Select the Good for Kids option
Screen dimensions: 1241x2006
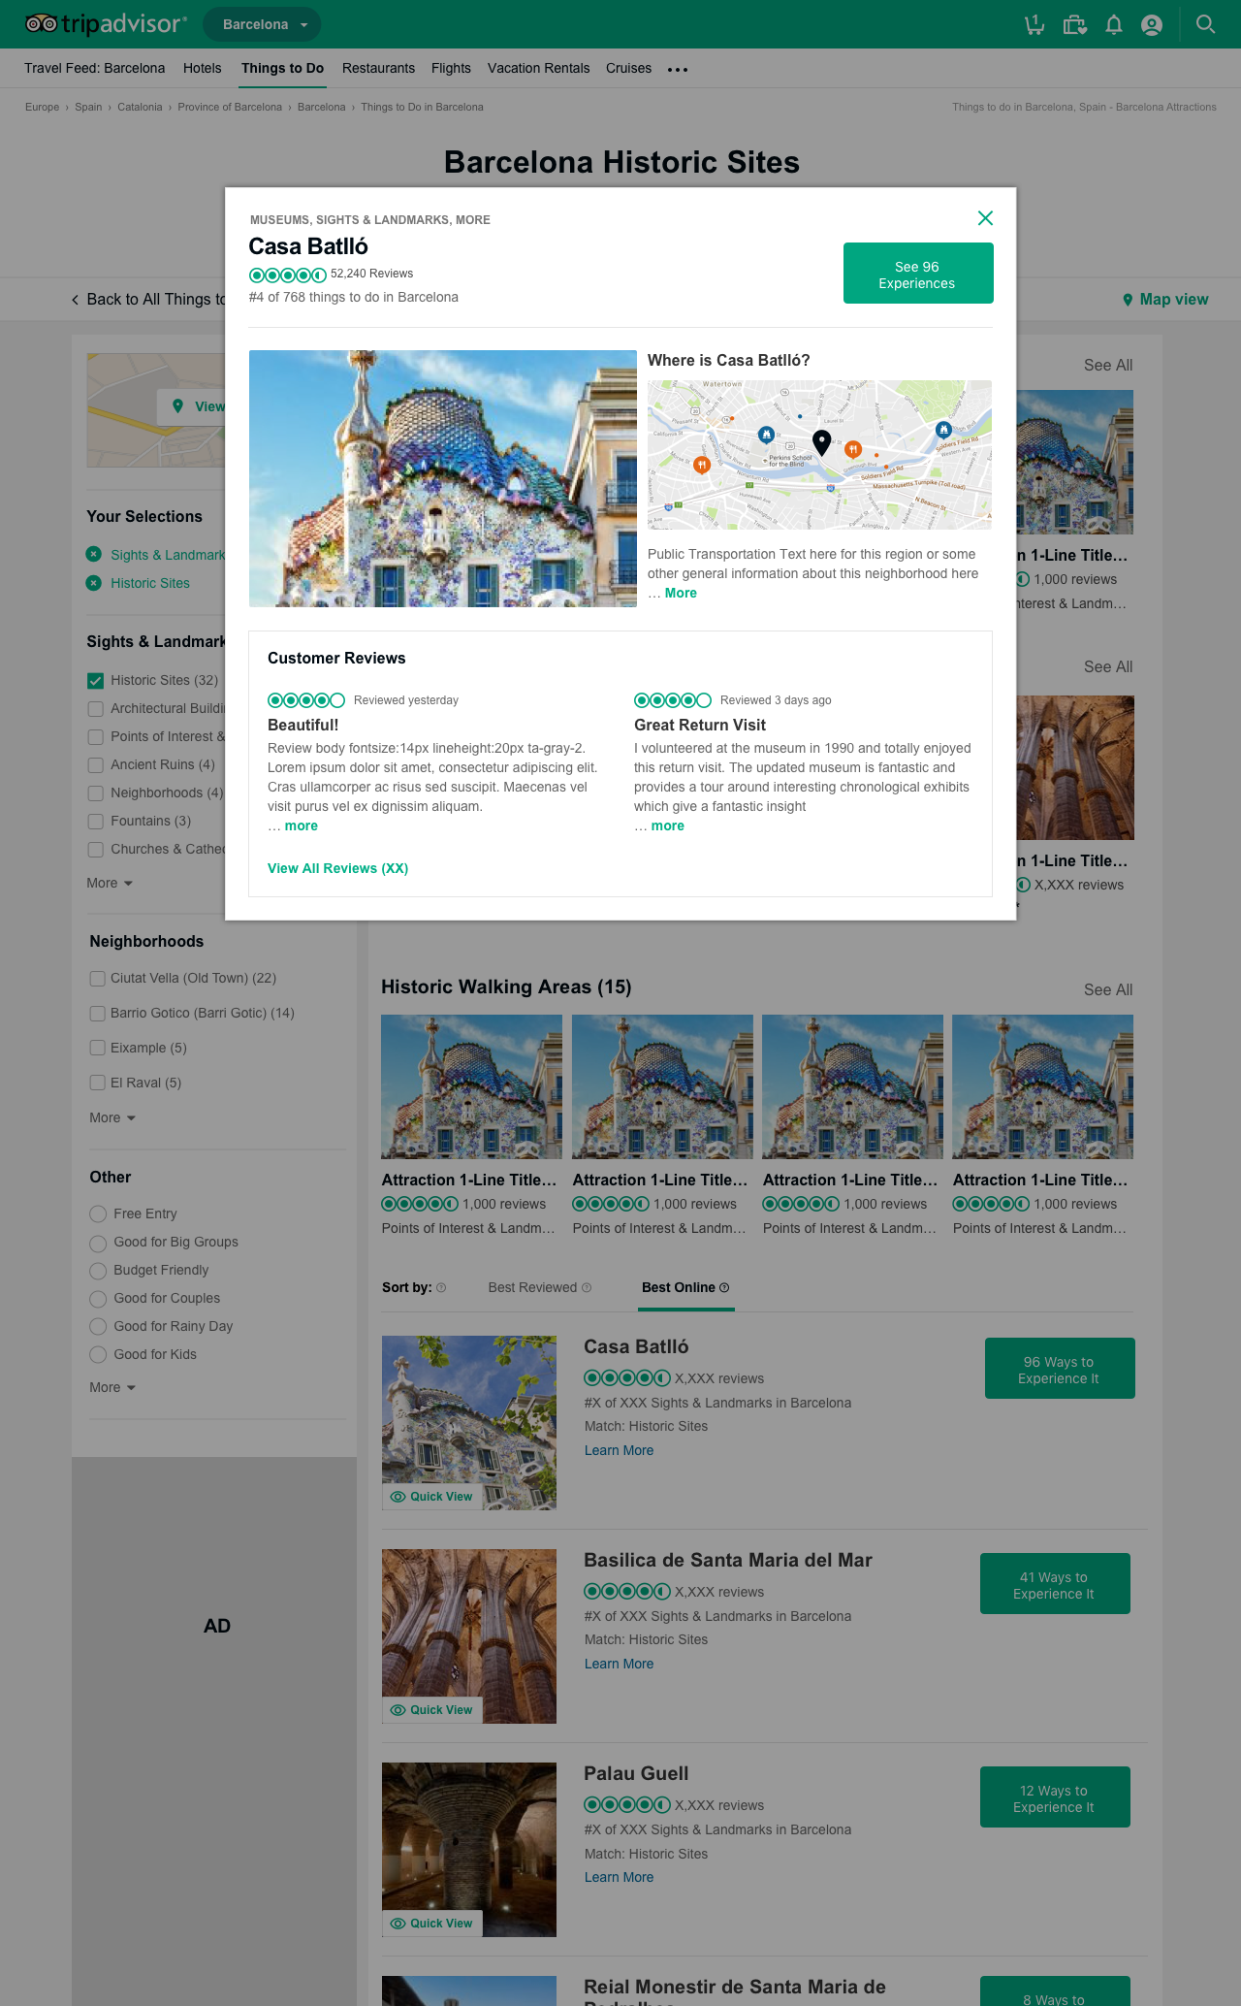click(98, 1355)
